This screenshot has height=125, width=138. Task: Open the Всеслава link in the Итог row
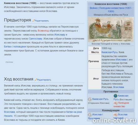point(119,87)
